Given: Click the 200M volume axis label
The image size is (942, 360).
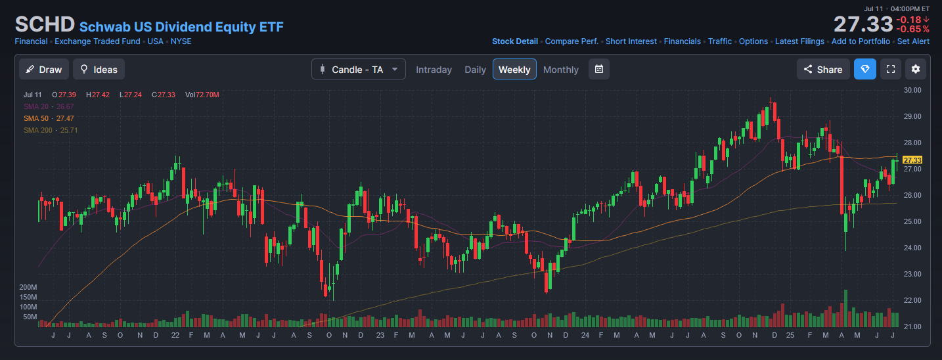Looking at the screenshot, I should (x=28, y=288).
